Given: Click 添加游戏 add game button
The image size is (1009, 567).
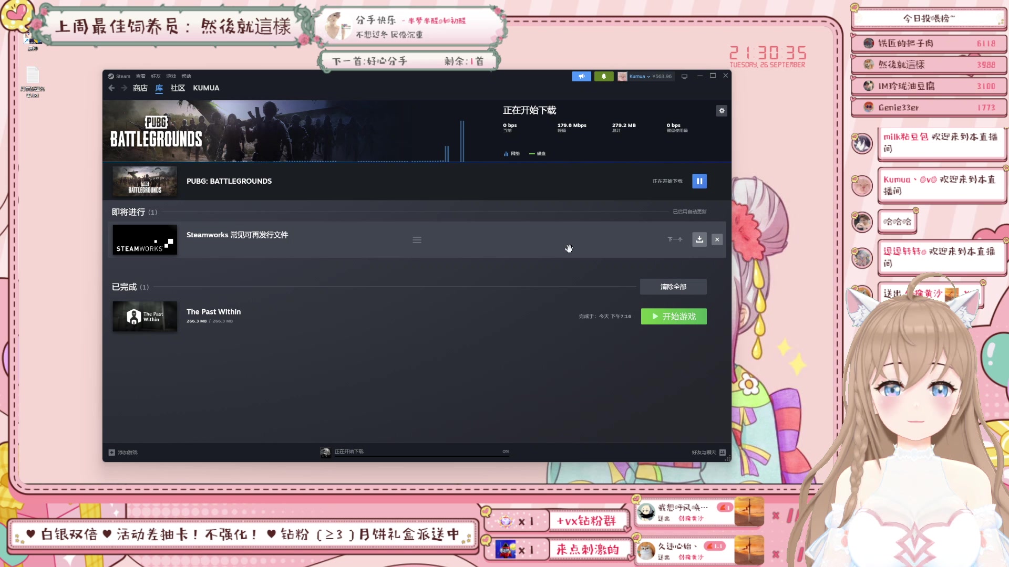Looking at the screenshot, I should point(123,452).
